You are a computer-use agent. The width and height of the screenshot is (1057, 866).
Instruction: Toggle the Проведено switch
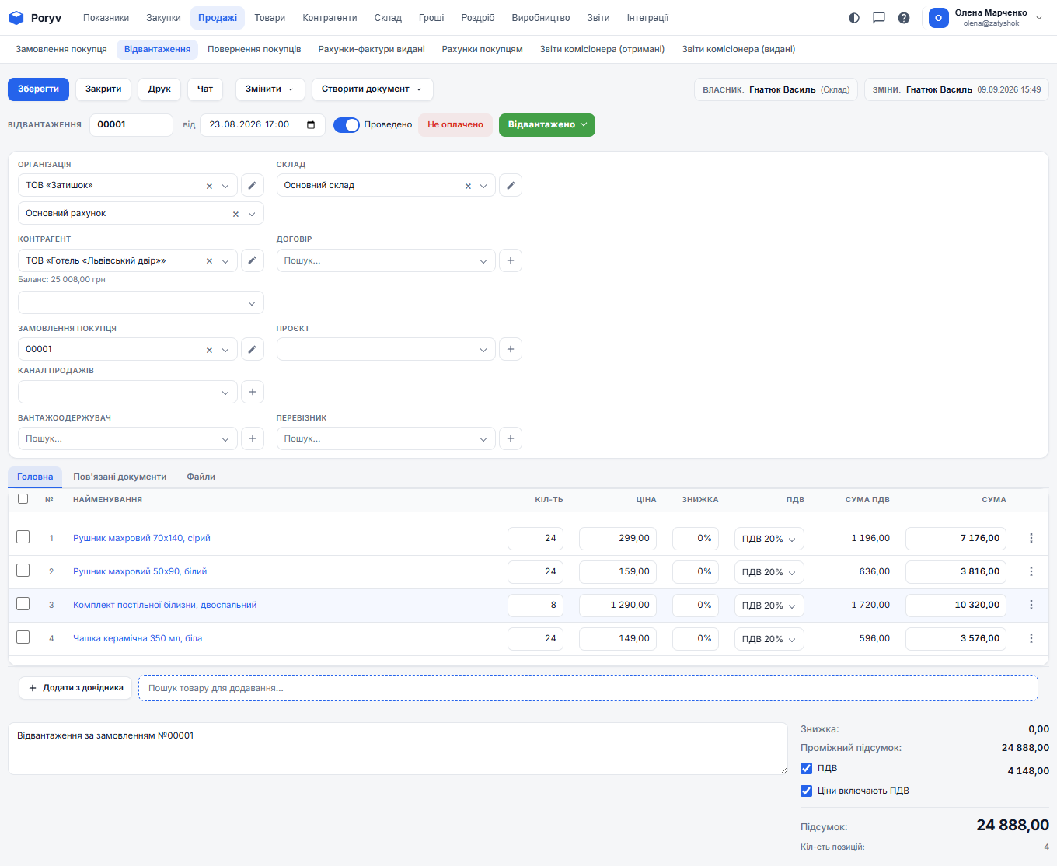(347, 124)
